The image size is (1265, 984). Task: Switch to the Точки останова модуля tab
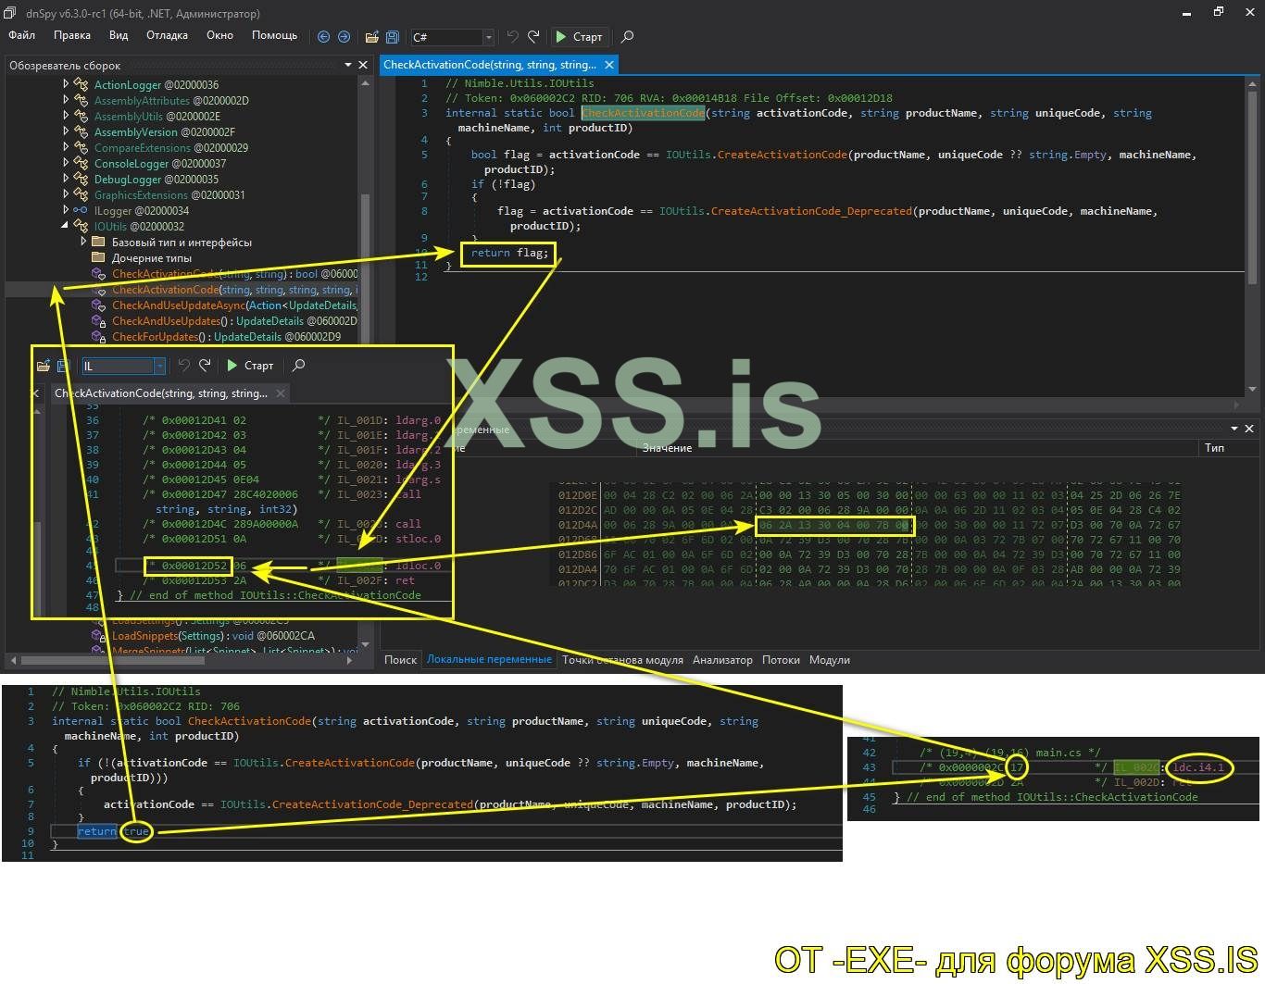click(622, 660)
